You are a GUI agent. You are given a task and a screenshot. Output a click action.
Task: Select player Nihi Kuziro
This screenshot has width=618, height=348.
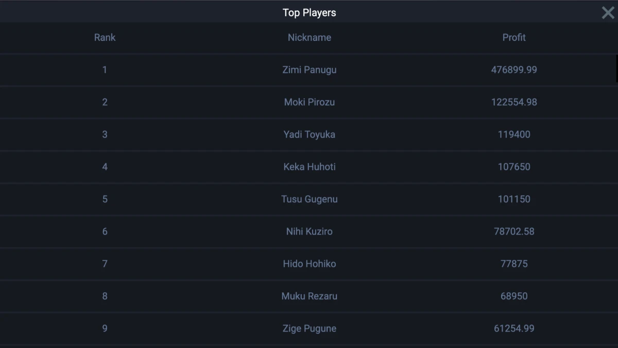tap(309, 231)
